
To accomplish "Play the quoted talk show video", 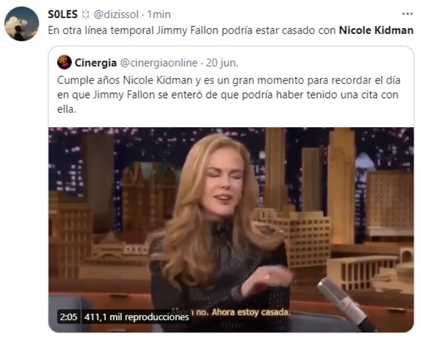I will 231,229.
